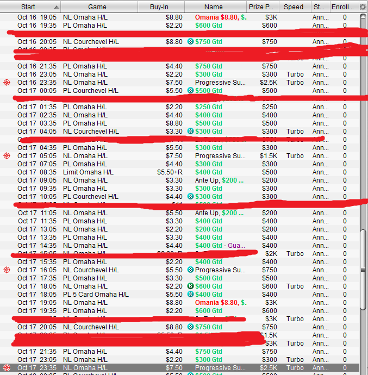Sort by Buy-In column header
The image size is (368, 375).
coord(161,7)
